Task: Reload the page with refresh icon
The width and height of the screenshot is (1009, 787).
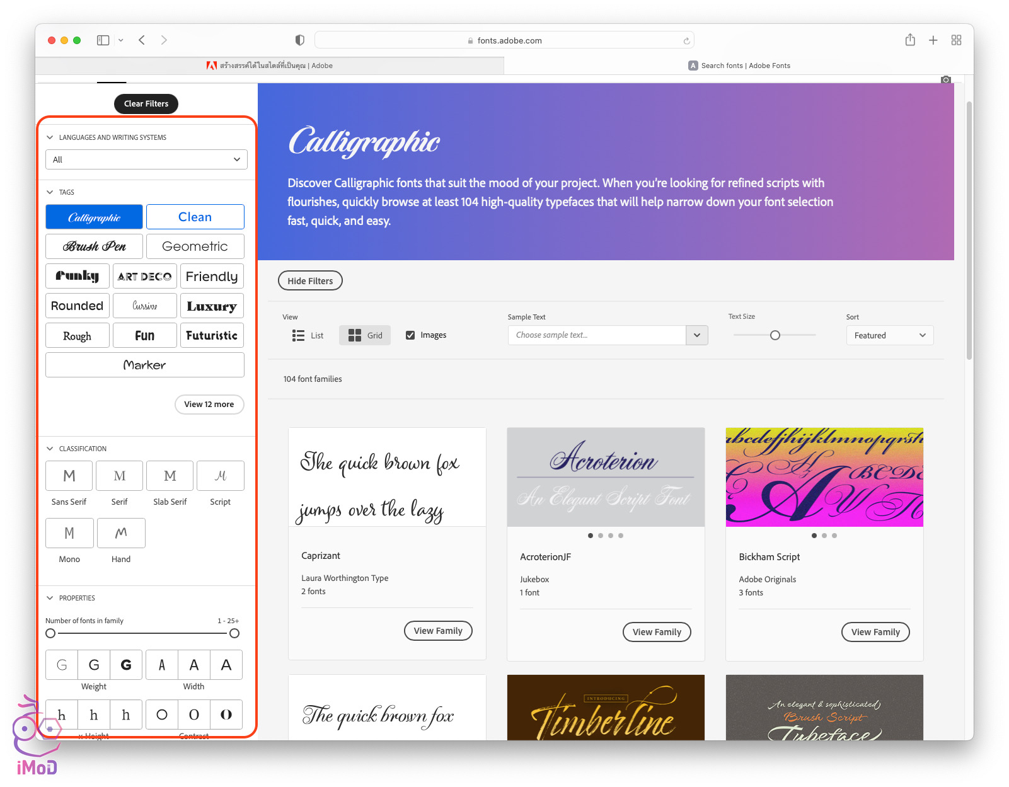Action: pyautogui.click(x=686, y=41)
